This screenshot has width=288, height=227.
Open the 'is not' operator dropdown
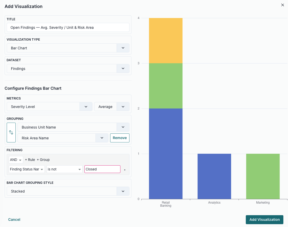[x=64, y=169]
